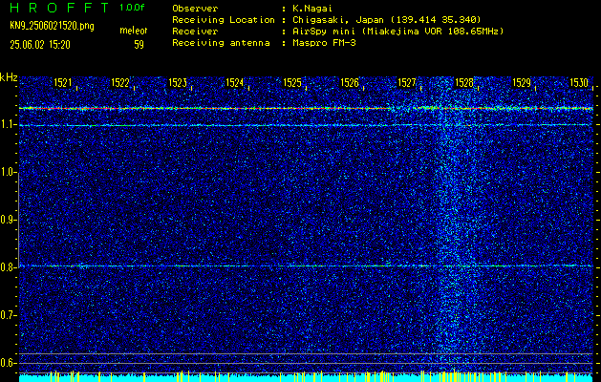Viewport: 601px width, 382px height.
Task: Click the spectral line at 1.1 kHz
Action: point(306,125)
